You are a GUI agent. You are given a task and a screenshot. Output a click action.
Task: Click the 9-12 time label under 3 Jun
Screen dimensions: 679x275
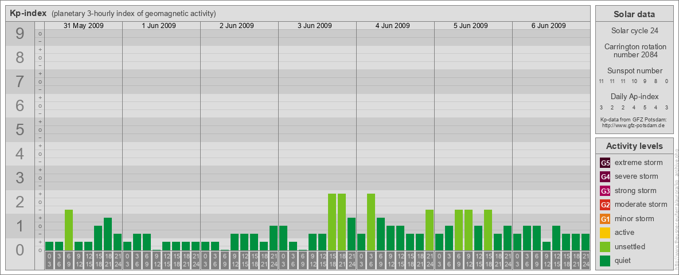click(312, 260)
